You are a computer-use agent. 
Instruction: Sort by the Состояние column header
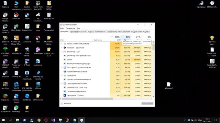pos(101,38)
